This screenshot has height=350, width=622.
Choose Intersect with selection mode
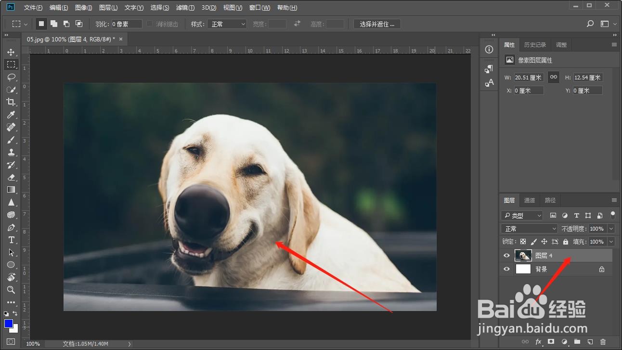coord(79,24)
